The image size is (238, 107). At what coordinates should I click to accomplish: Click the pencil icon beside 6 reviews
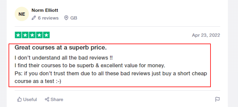tap(34, 18)
